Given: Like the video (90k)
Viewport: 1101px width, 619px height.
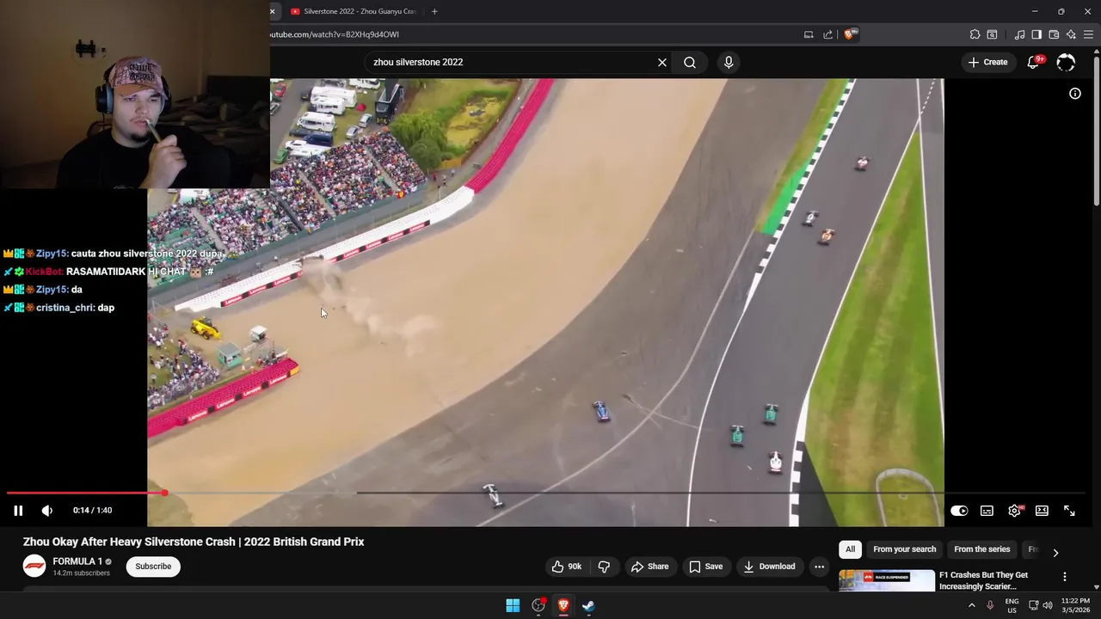Looking at the screenshot, I should click(x=567, y=567).
